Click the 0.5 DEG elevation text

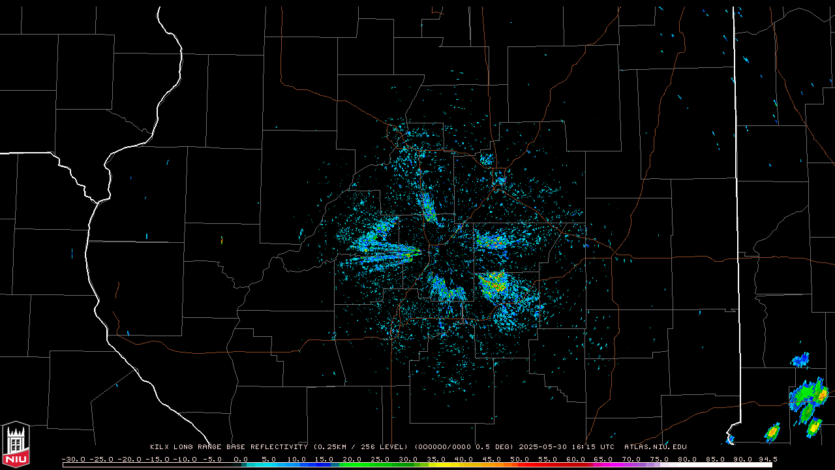(493, 447)
